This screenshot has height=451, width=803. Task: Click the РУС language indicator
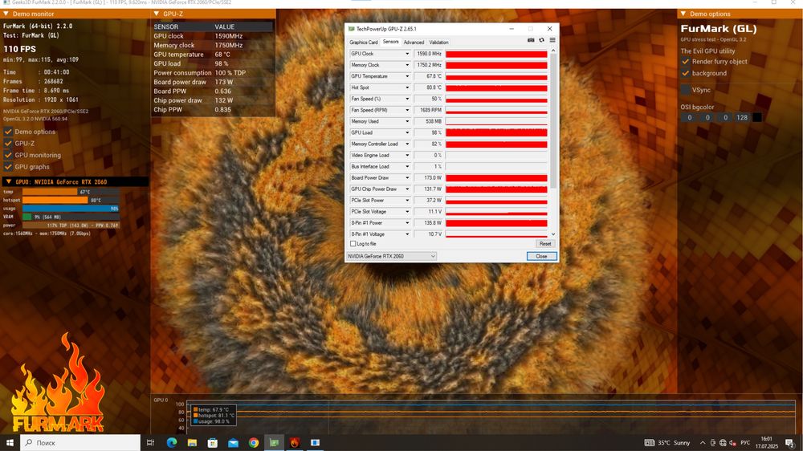pos(745,443)
